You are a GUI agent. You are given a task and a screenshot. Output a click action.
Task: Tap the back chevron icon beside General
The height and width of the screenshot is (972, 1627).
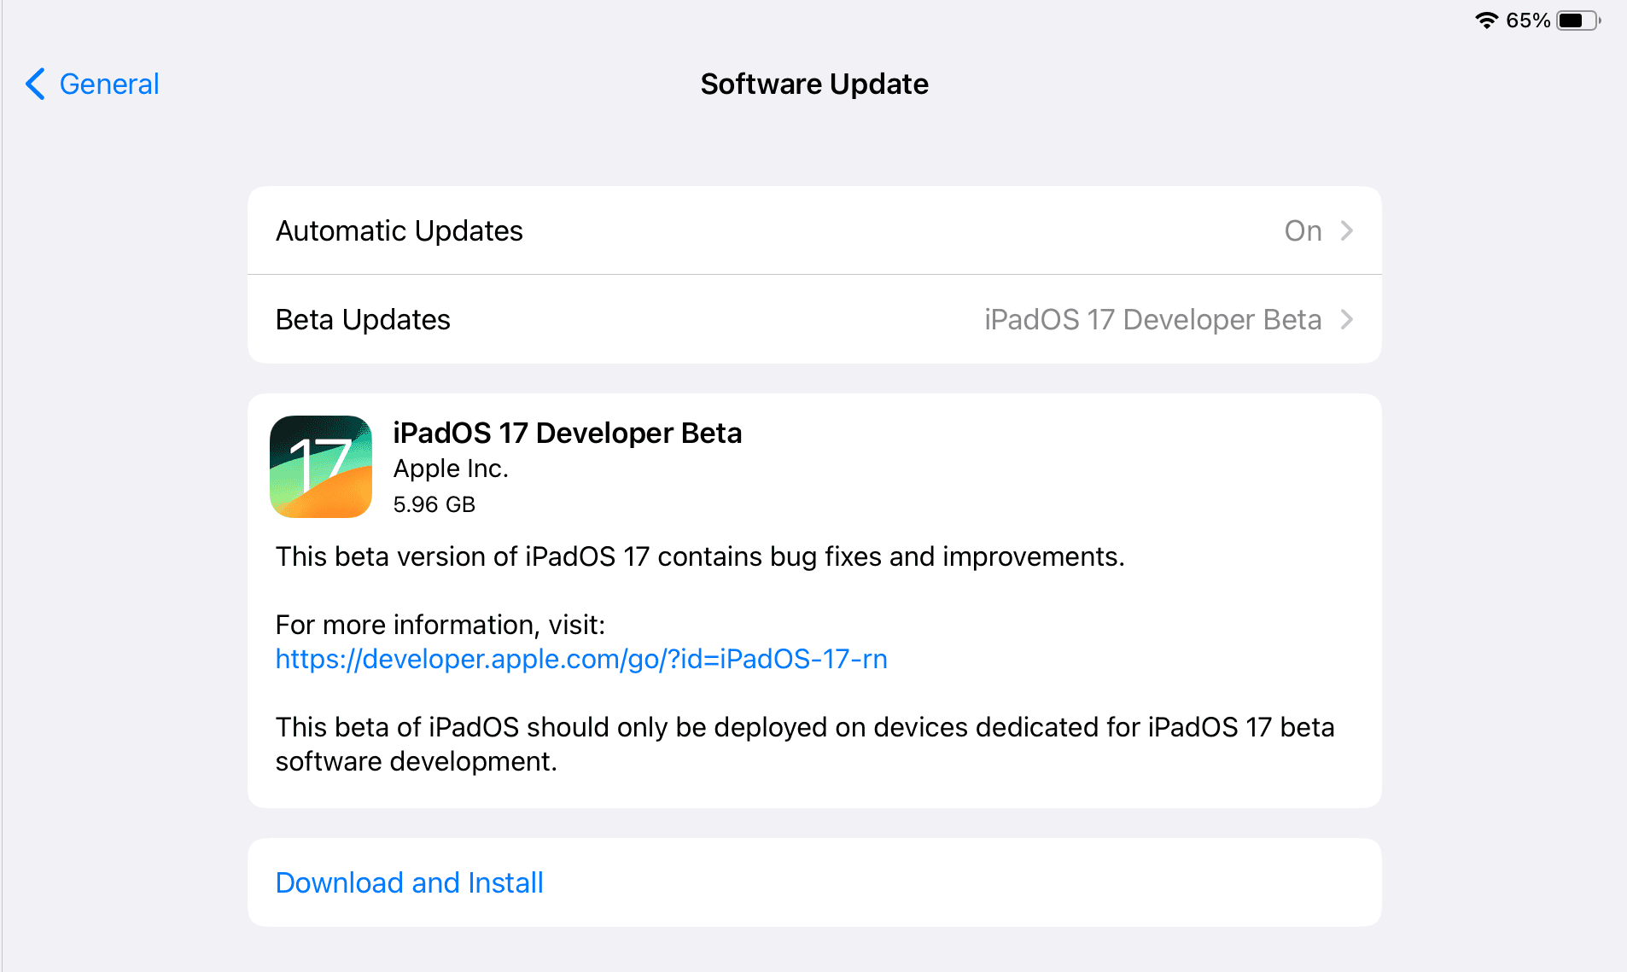35,84
